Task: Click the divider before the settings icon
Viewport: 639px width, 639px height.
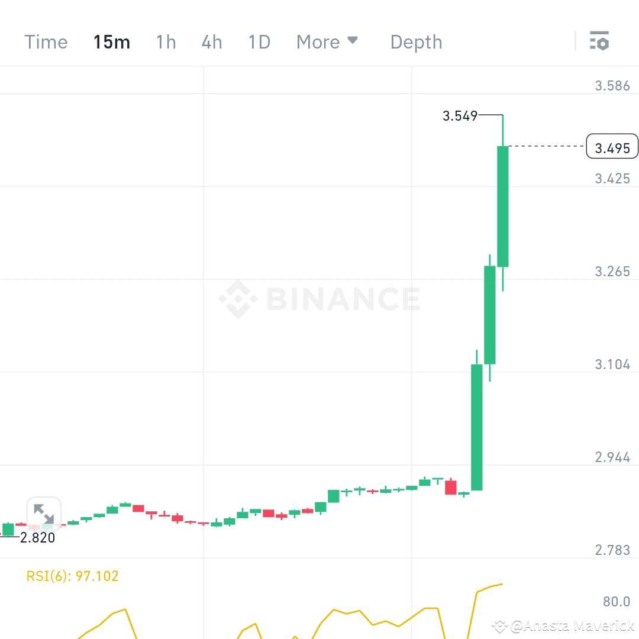Action: click(x=575, y=41)
